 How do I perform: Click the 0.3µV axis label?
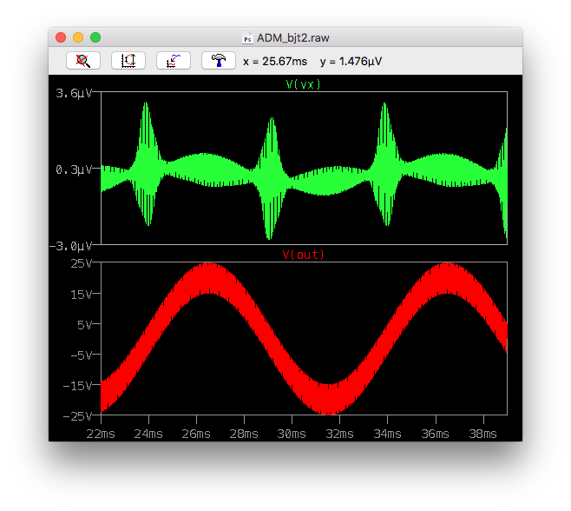click(74, 169)
